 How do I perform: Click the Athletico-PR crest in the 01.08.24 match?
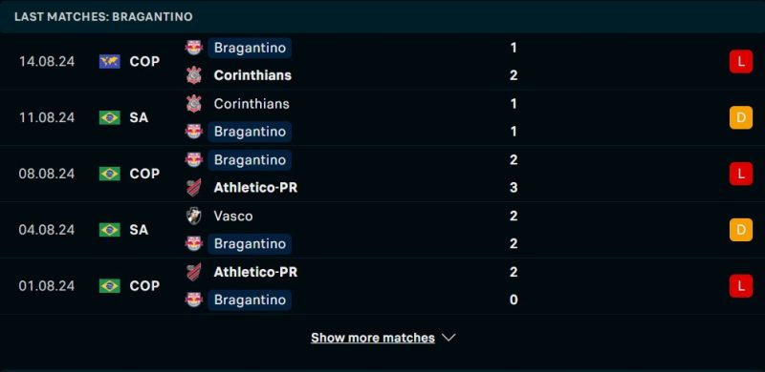pos(194,272)
